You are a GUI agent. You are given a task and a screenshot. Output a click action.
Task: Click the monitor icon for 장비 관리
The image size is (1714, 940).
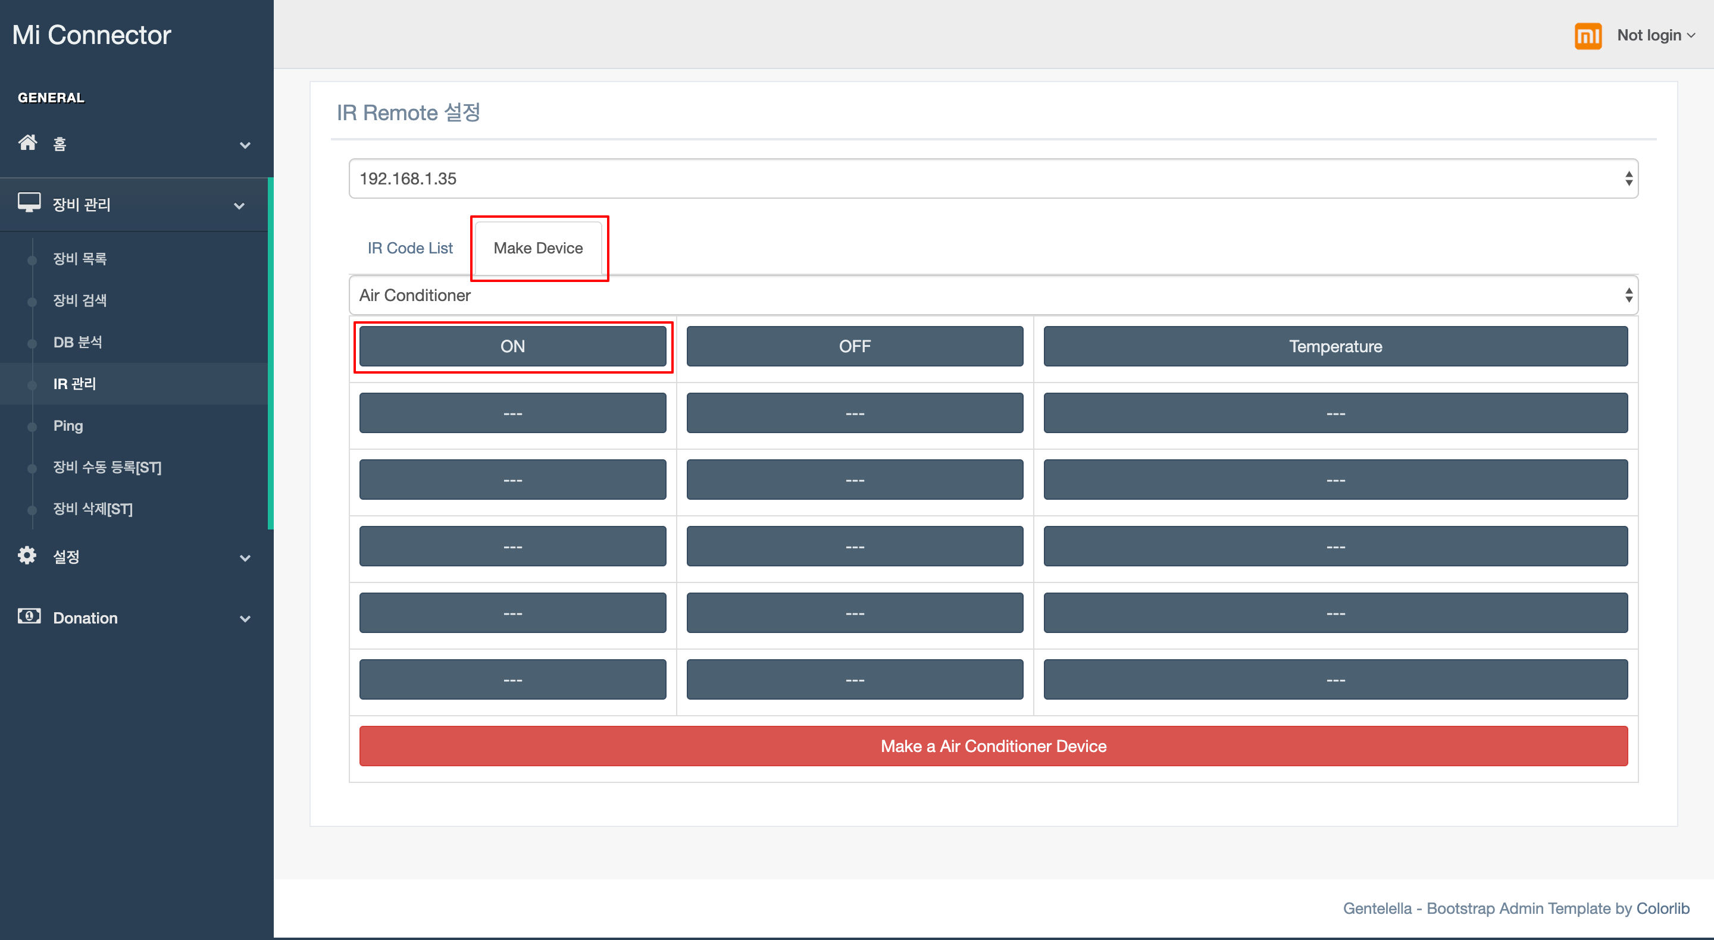29,203
